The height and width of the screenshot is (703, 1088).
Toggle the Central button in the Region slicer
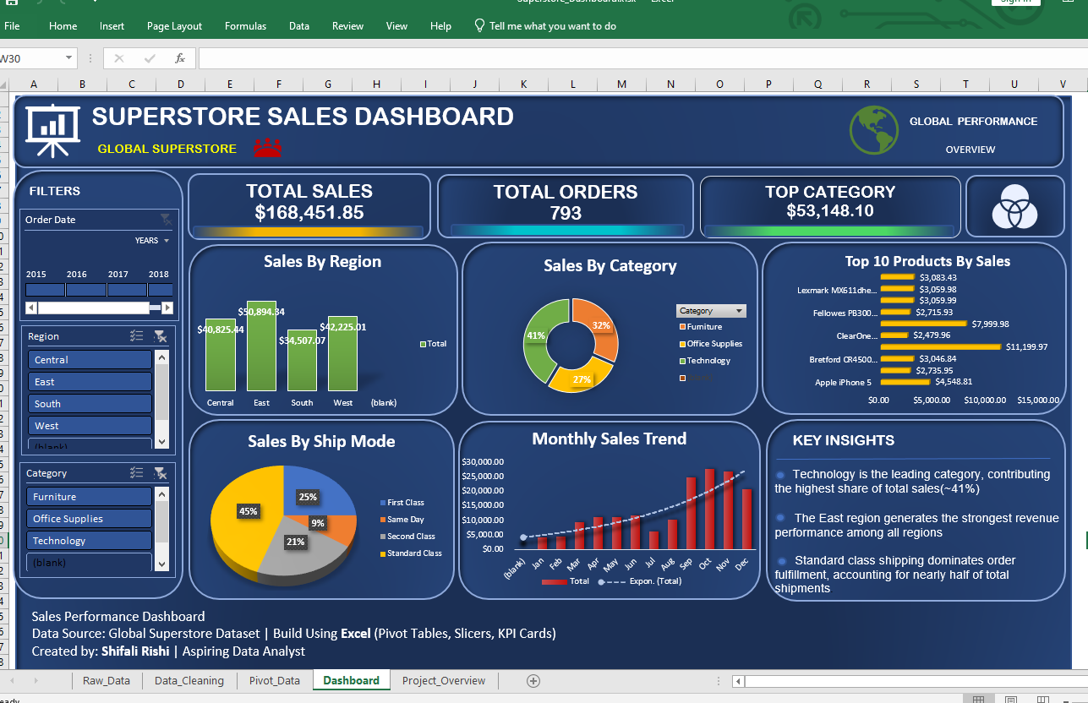[90, 359]
